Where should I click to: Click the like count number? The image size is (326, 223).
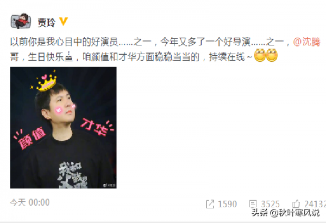(315, 204)
